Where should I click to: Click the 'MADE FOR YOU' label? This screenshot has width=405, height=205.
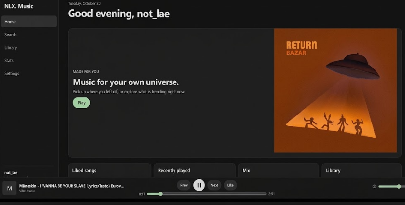(x=86, y=72)
